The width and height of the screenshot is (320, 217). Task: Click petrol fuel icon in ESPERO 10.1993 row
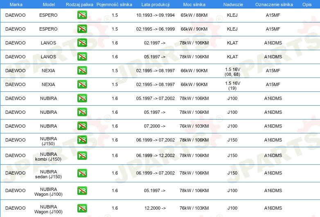click(x=82, y=15)
